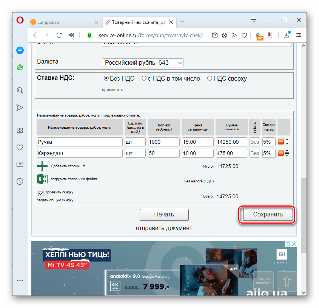Open a new browser tab
Screen dimensions: 319x308
(x=182, y=22)
